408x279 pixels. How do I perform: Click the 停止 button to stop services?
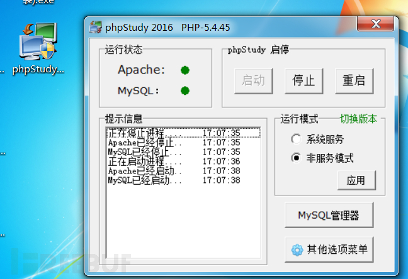pyautogui.click(x=303, y=81)
